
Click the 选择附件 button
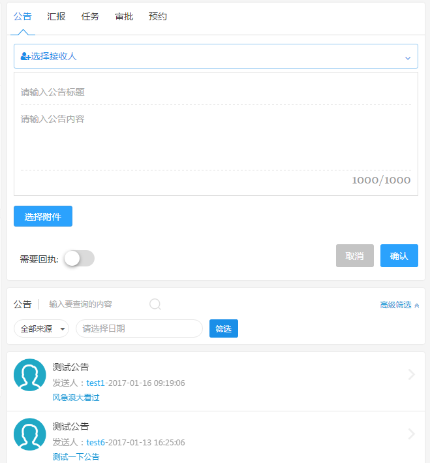43,216
